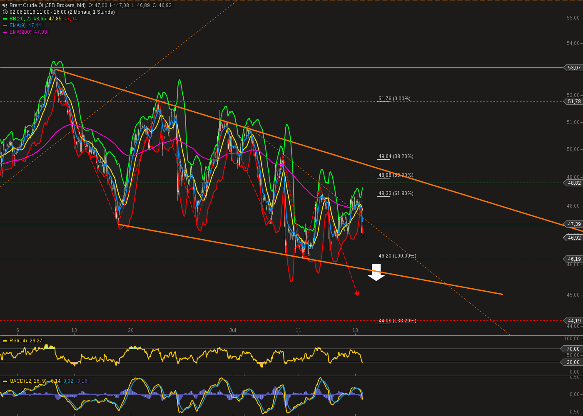Click the Fibonacci label 44,08 (138.20%)
583x416 pixels.
pos(397,321)
